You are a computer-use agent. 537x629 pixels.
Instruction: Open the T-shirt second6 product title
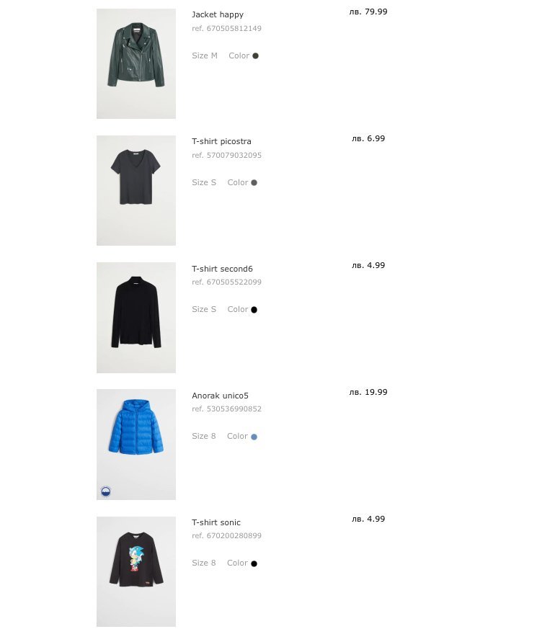click(222, 269)
